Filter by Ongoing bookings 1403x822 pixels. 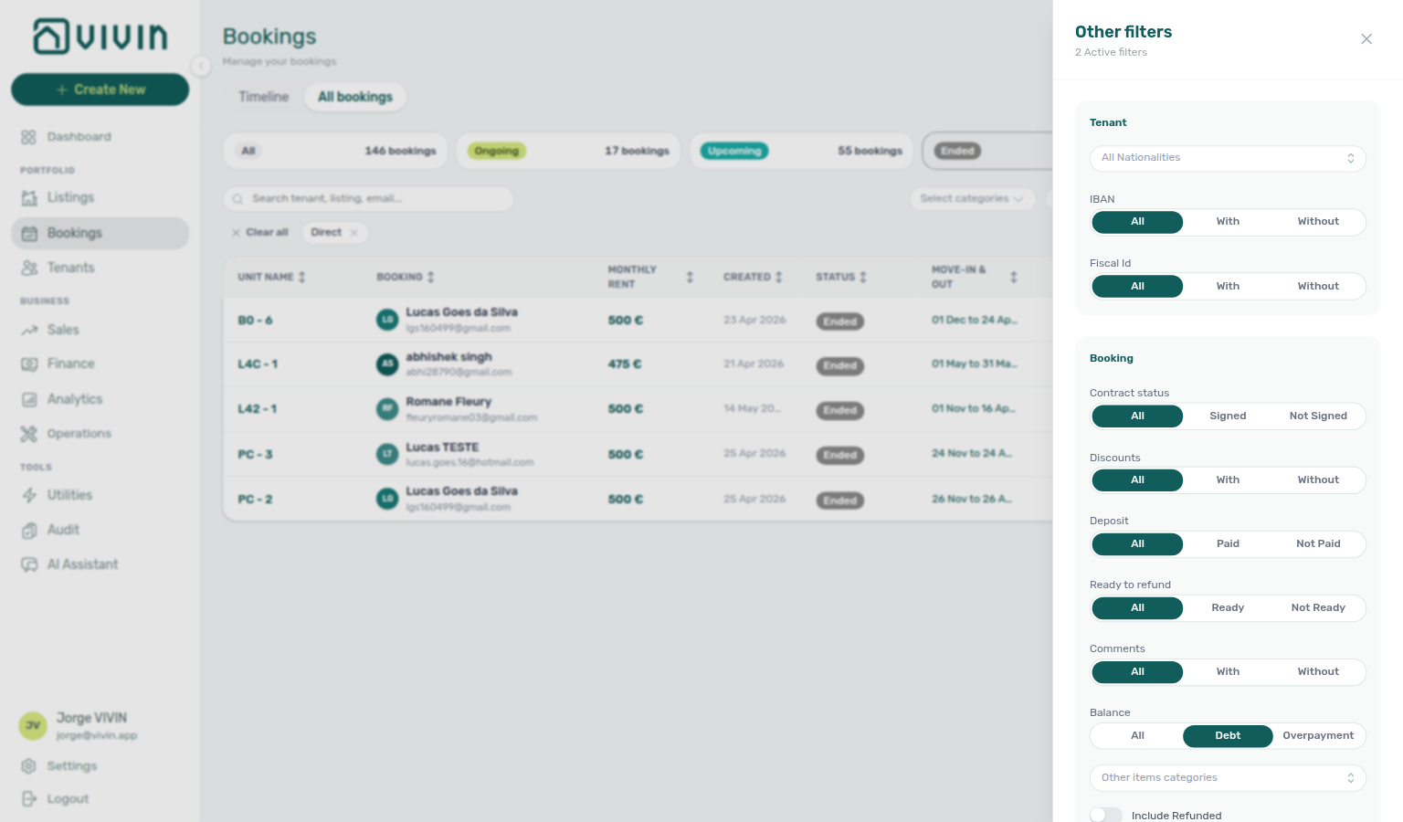point(568,151)
